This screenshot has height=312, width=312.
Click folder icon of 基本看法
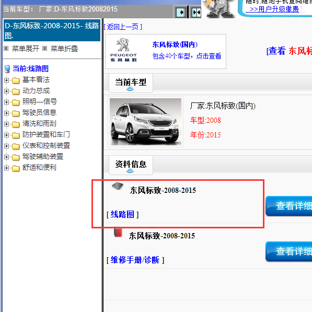tap(16, 80)
